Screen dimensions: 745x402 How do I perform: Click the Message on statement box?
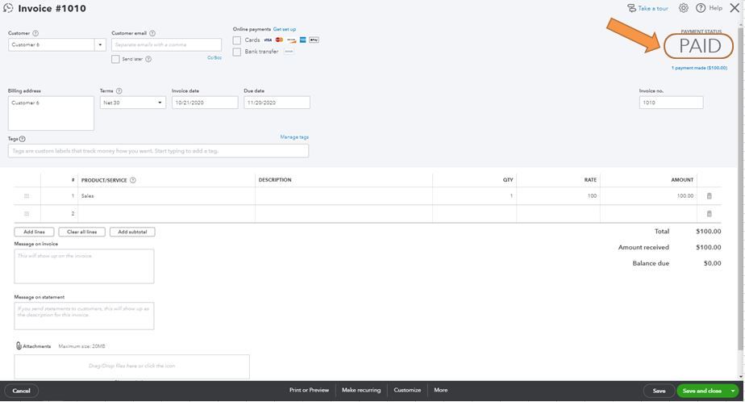point(84,316)
